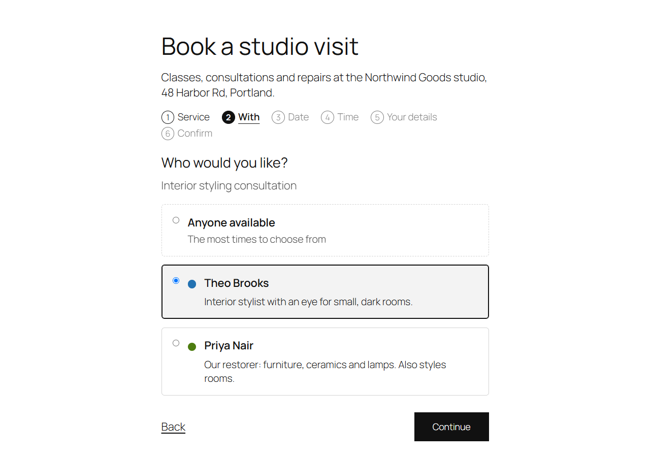Click Theo Brooks' interior stylist description
650x457 pixels.
pyautogui.click(x=308, y=302)
